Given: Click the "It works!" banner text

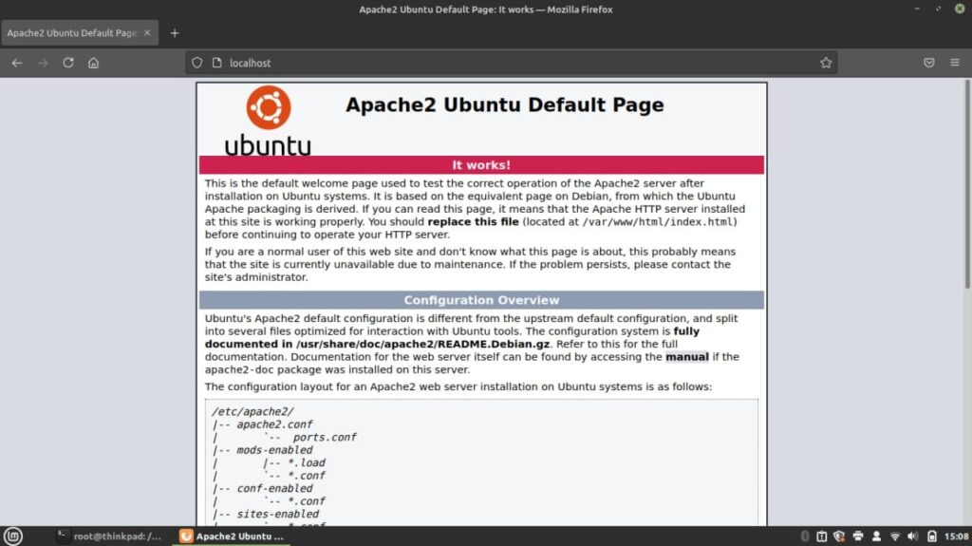Looking at the screenshot, I should (x=481, y=165).
